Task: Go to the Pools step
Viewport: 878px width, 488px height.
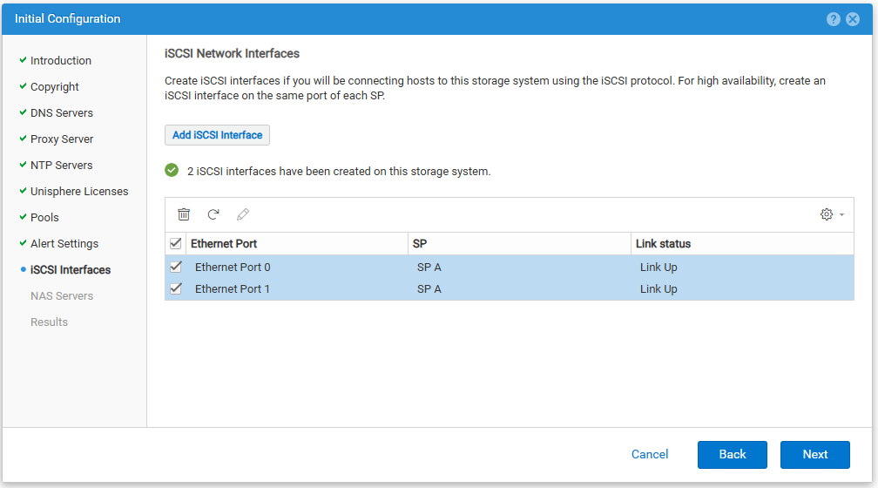Action: 44,217
